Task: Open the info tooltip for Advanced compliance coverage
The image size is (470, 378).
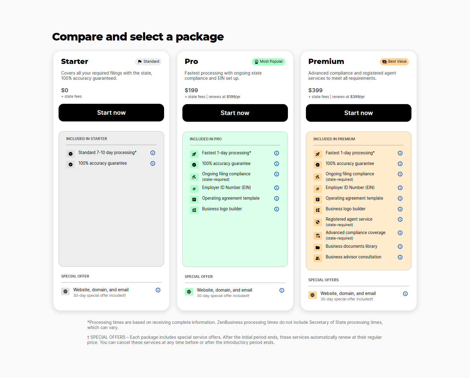Action: pos(400,233)
